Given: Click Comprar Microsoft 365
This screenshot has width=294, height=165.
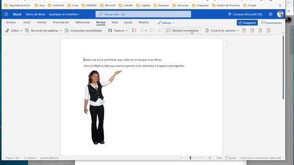Looking at the screenshot, I should (x=245, y=14).
